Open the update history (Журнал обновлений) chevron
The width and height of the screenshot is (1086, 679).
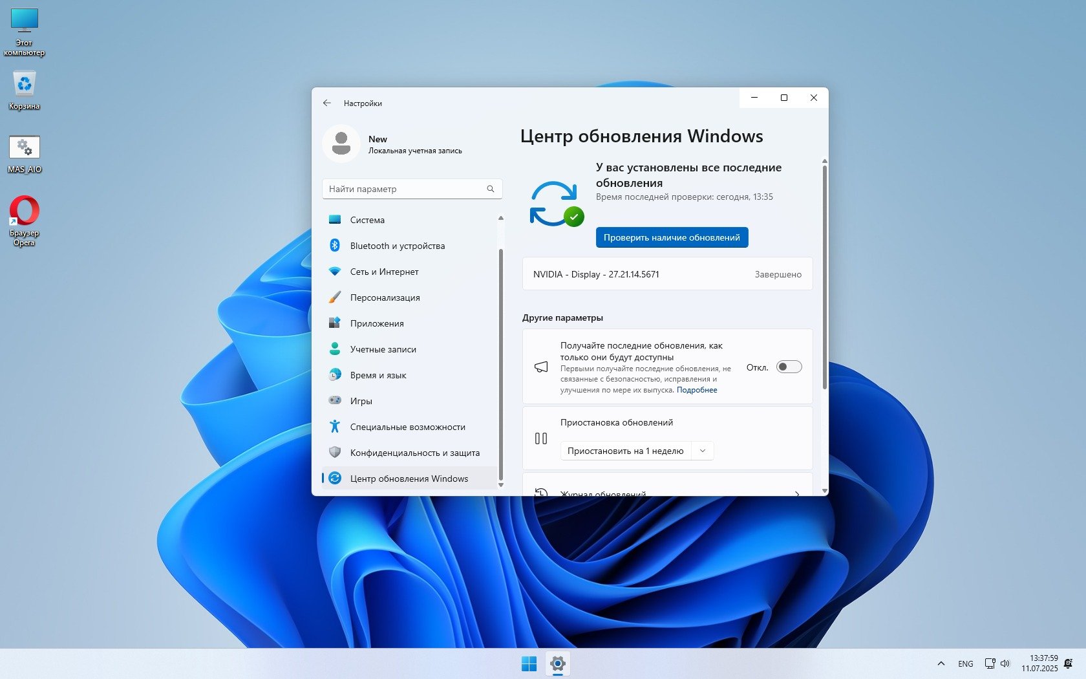pyautogui.click(x=797, y=493)
